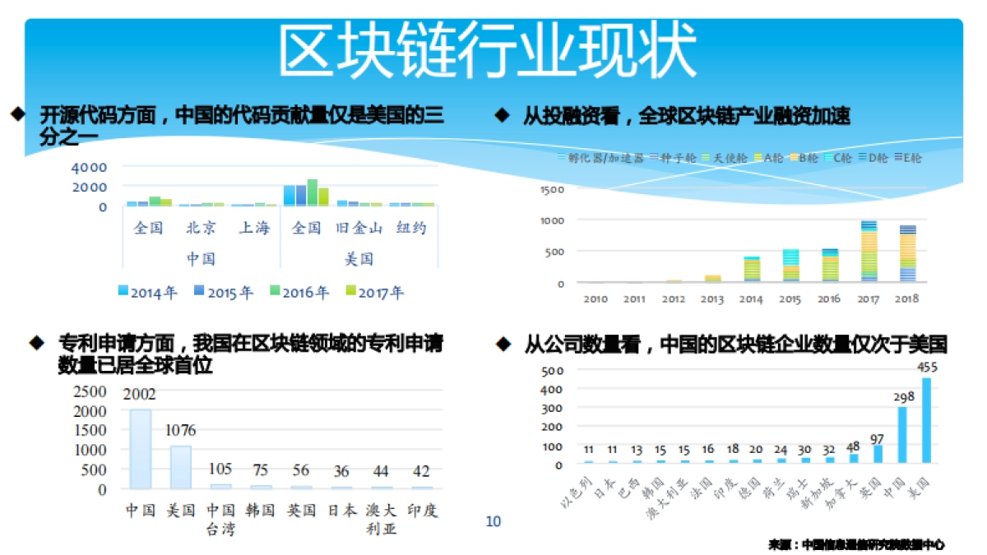Viewport: 987px width, 555px height.
Task: Click the page number 10
Action: point(493,520)
